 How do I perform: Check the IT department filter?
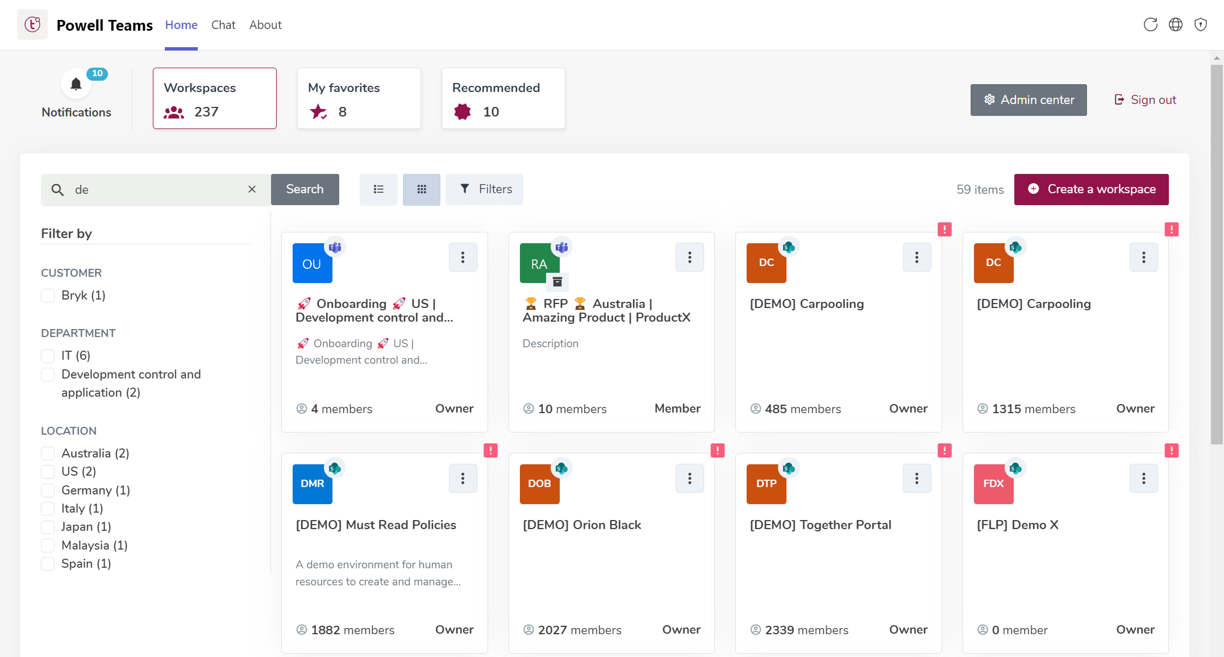(48, 356)
